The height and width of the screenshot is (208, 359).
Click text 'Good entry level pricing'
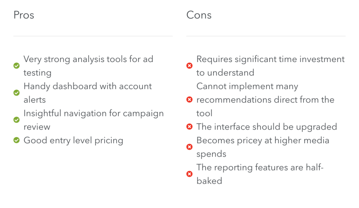(73, 140)
